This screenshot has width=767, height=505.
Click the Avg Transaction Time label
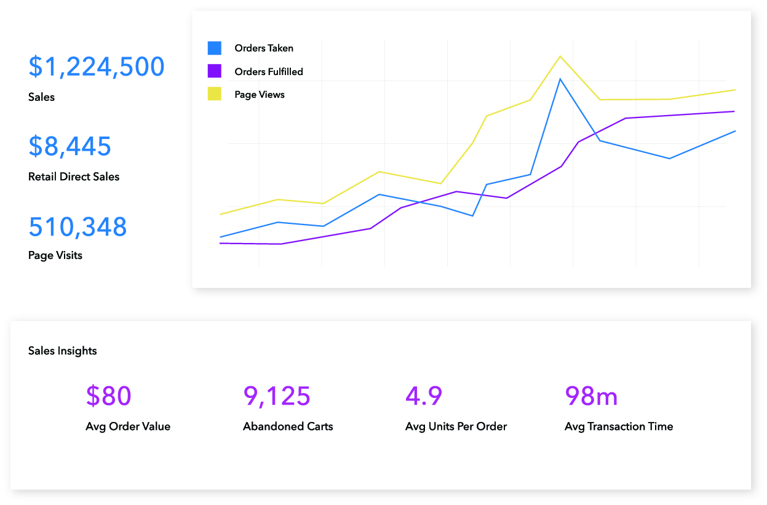[619, 426]
